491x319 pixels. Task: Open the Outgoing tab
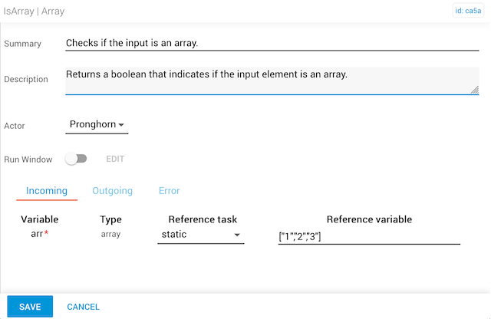[x=112, y=191]
